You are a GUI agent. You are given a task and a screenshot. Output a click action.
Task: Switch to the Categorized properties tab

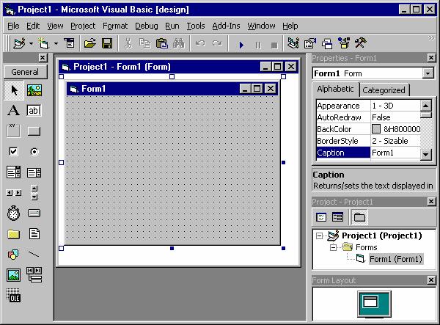click(x=384, y=90)
